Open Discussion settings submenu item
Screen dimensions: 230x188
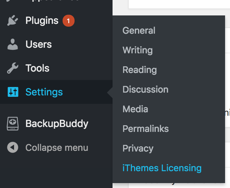(146, 89)
